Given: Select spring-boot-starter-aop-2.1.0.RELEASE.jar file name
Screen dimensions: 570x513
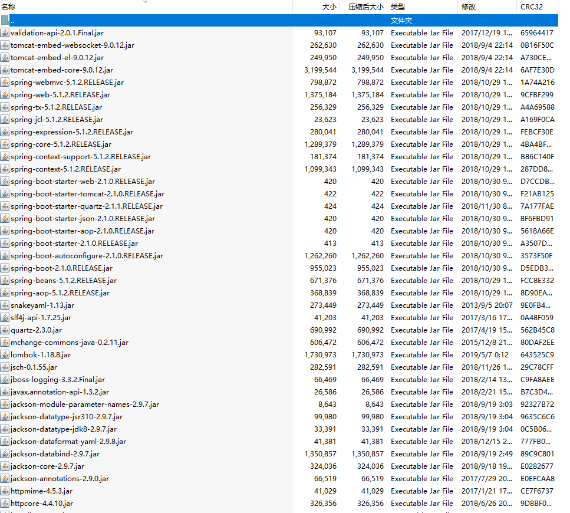Looking at the screenshot, I should coord(83,231).
